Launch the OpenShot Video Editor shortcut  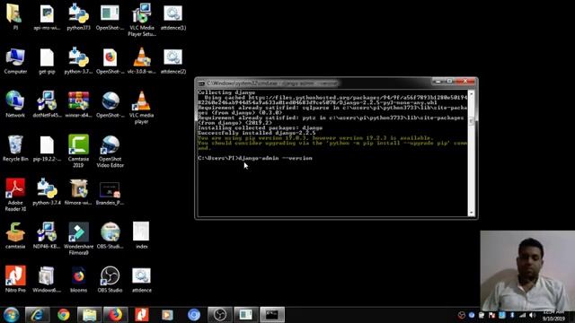coord(110,151)
